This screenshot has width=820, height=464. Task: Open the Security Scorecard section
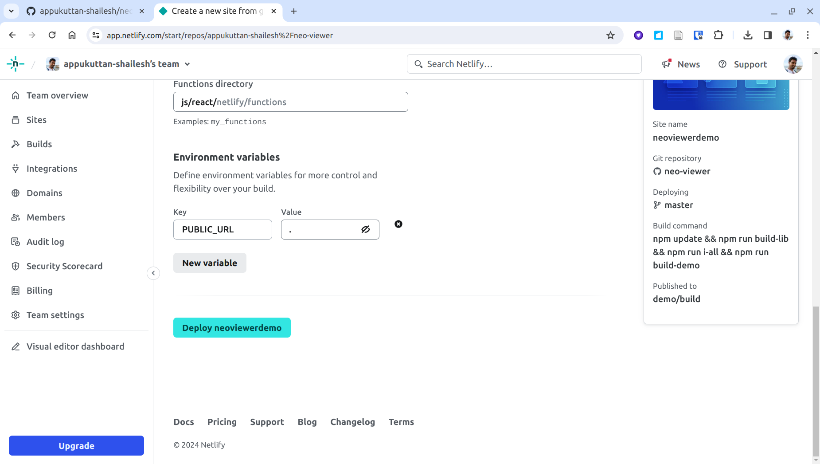point(64,266)
